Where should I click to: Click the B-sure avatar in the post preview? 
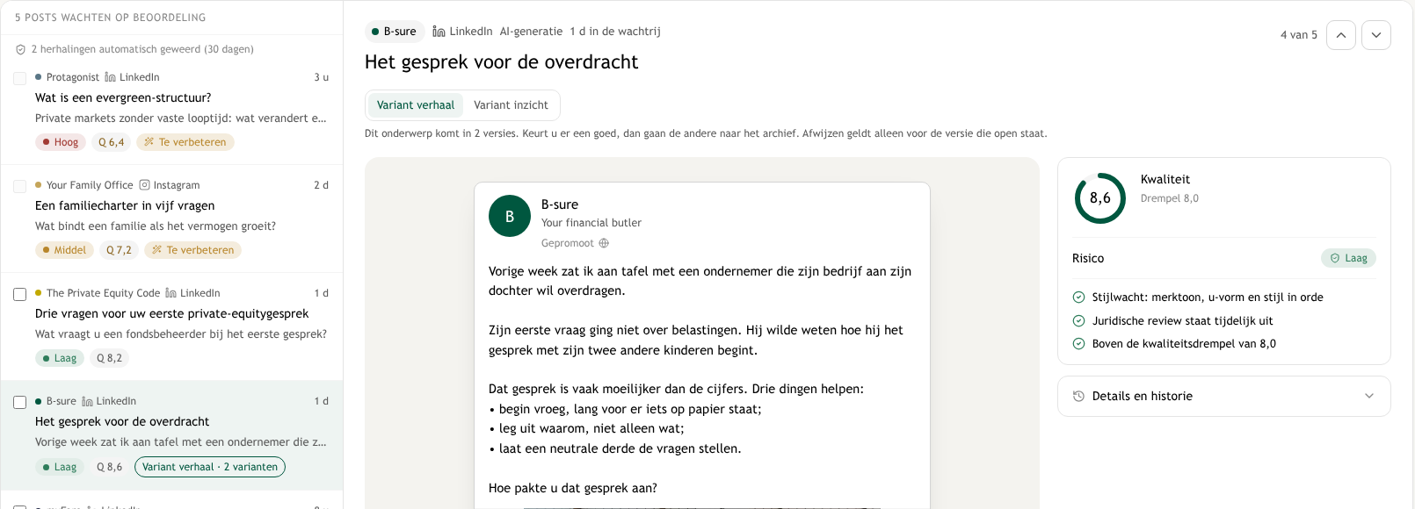510,216
